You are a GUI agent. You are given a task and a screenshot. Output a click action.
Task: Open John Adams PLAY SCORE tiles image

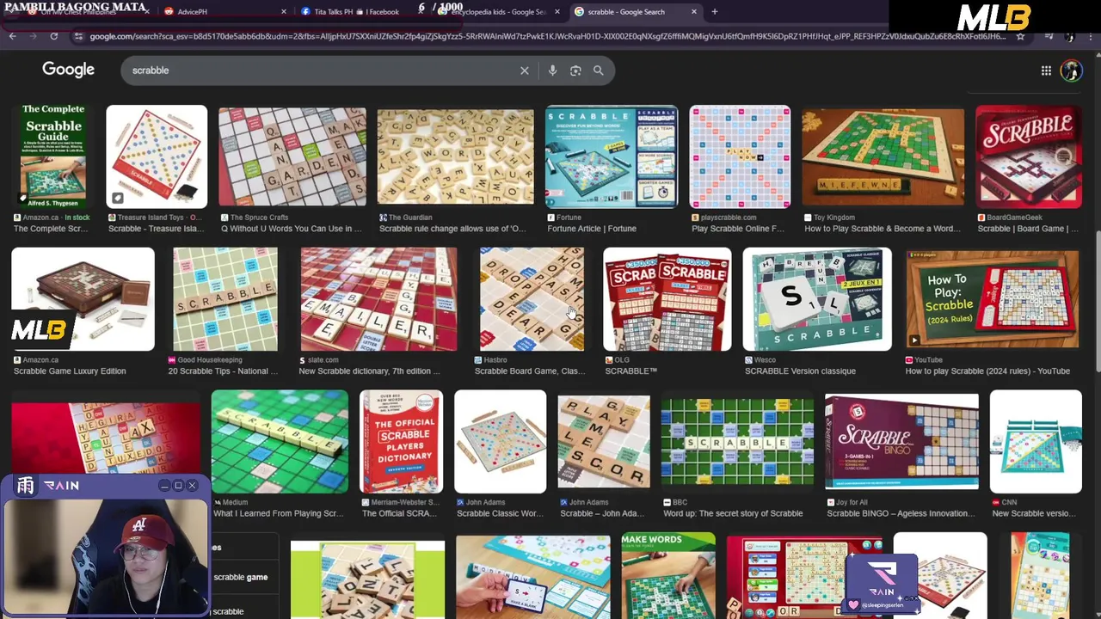[x=604, y=442]
